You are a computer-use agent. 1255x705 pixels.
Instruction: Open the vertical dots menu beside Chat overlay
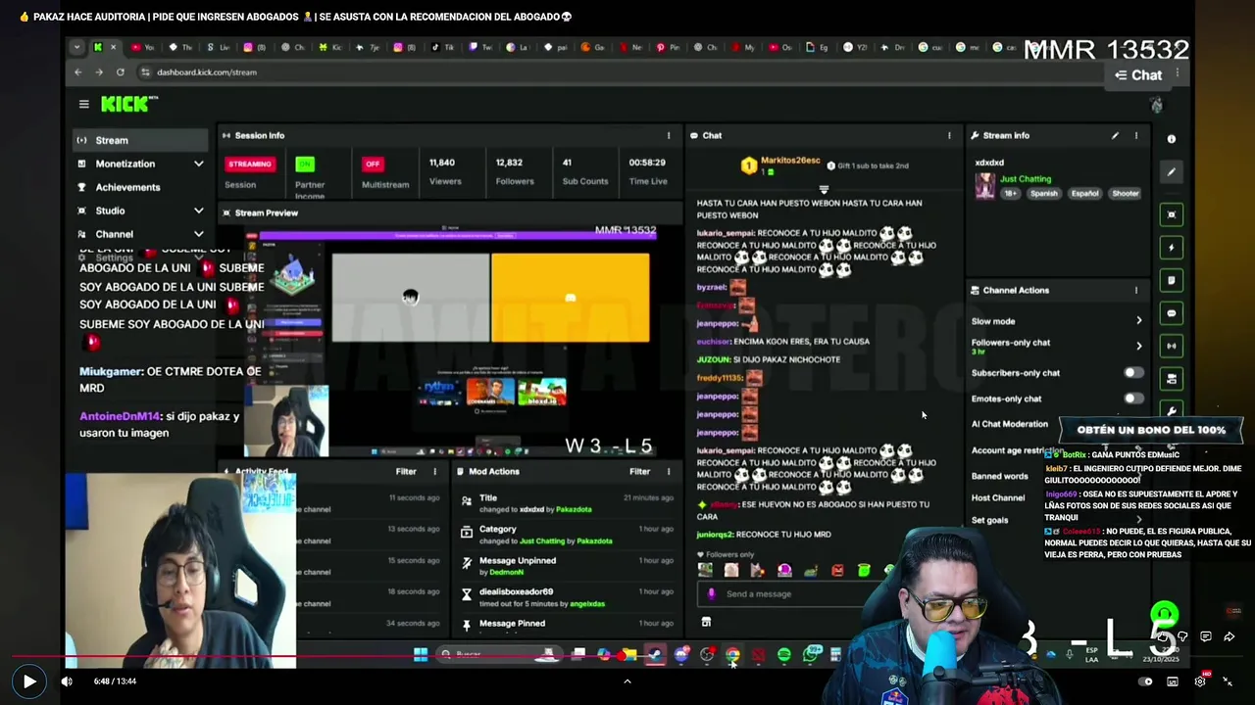[1178, 73]
